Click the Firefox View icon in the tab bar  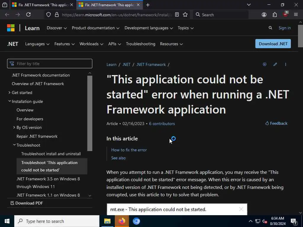pos(5,5)
